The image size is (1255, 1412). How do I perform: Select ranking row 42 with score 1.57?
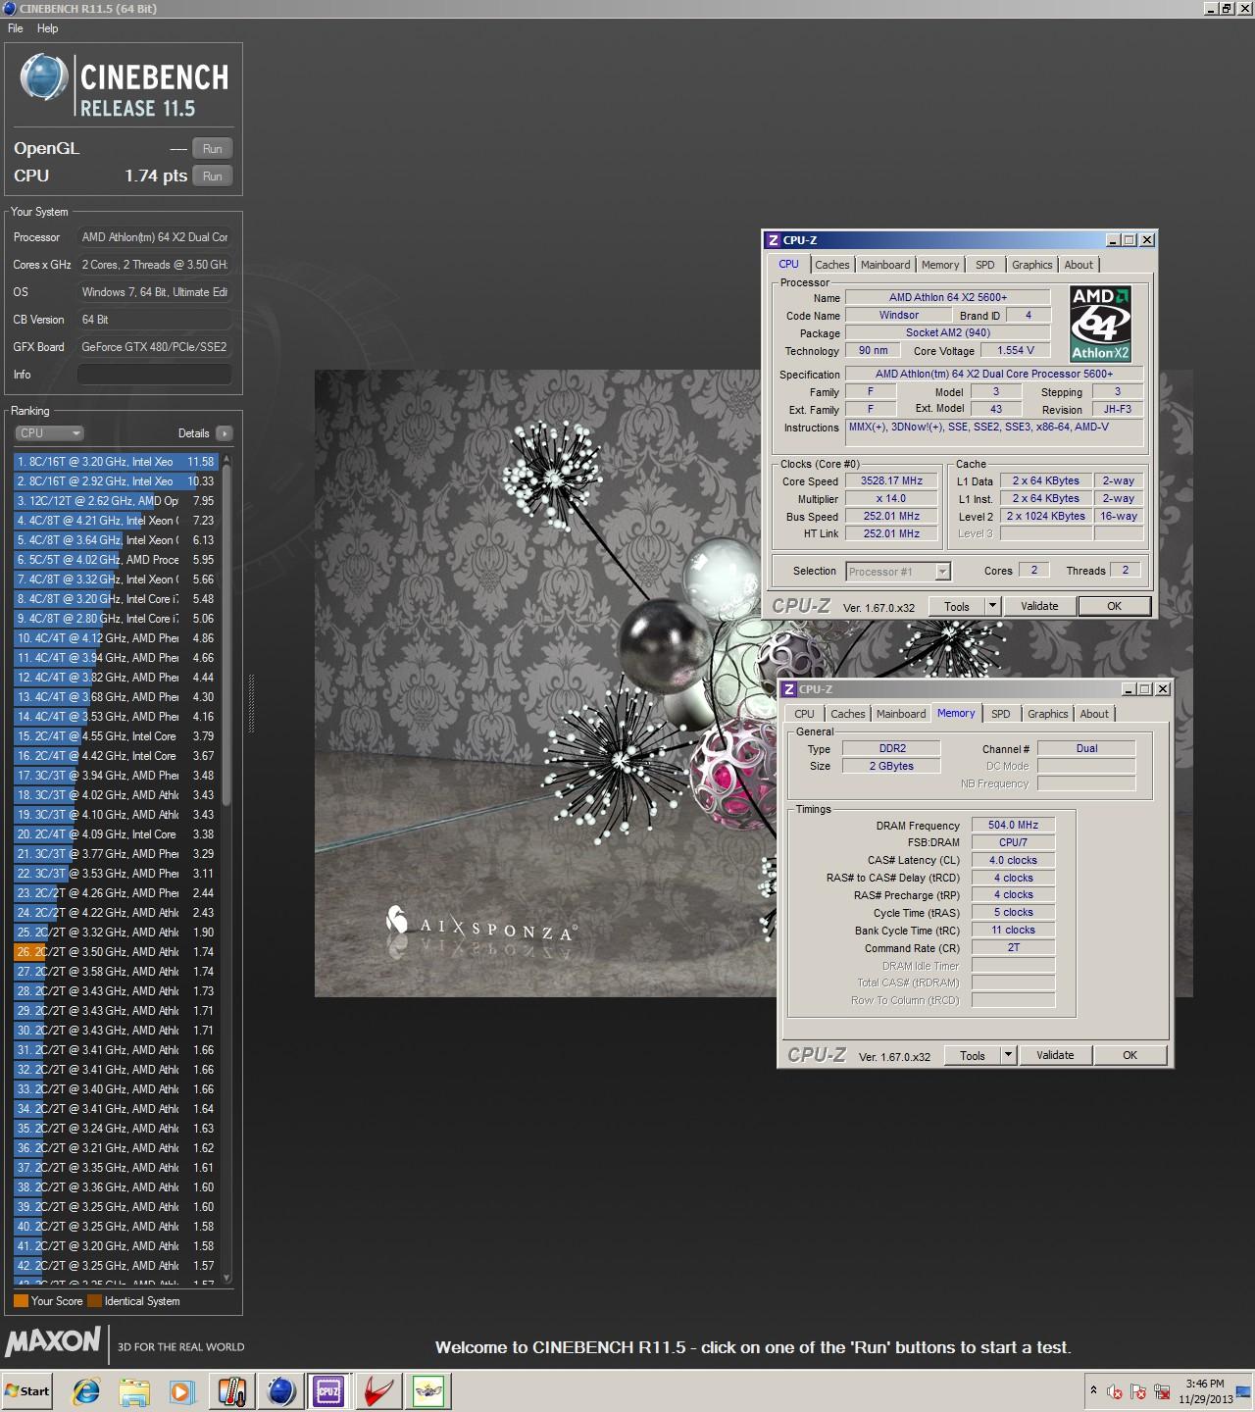[116, 1266]
